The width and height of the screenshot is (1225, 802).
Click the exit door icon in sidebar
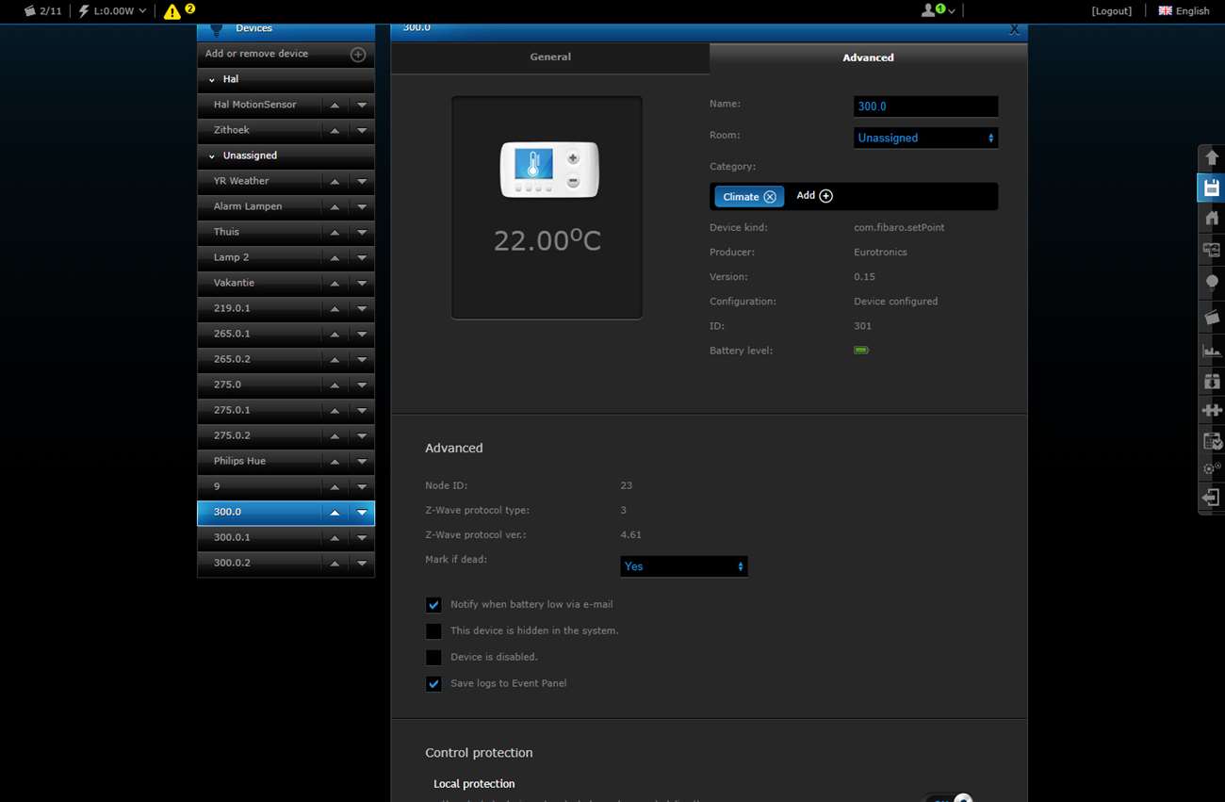click(1211, 498)
